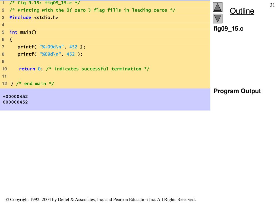Select output line 000000452
This screenshot has width=278, height=209.
point(15,102)
